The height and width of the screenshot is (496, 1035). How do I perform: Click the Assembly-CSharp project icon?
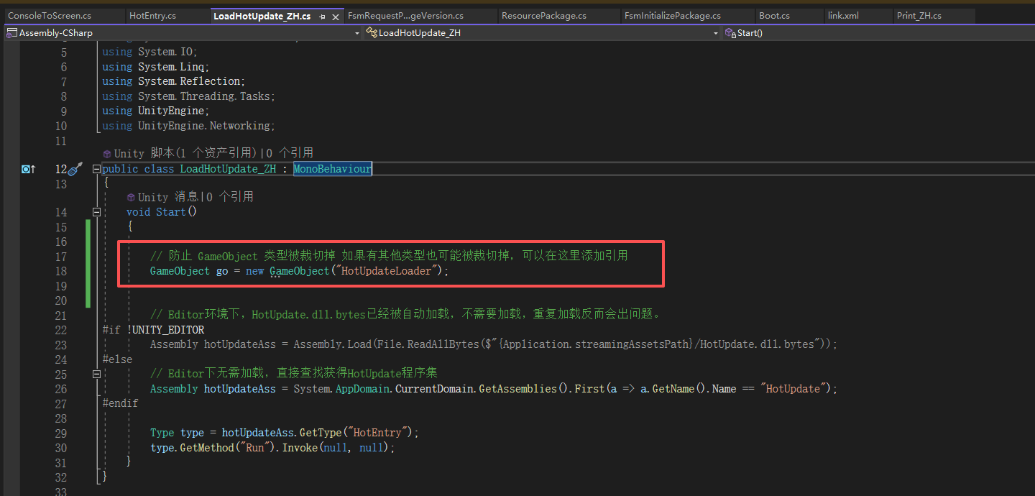[x=12, y=32]
